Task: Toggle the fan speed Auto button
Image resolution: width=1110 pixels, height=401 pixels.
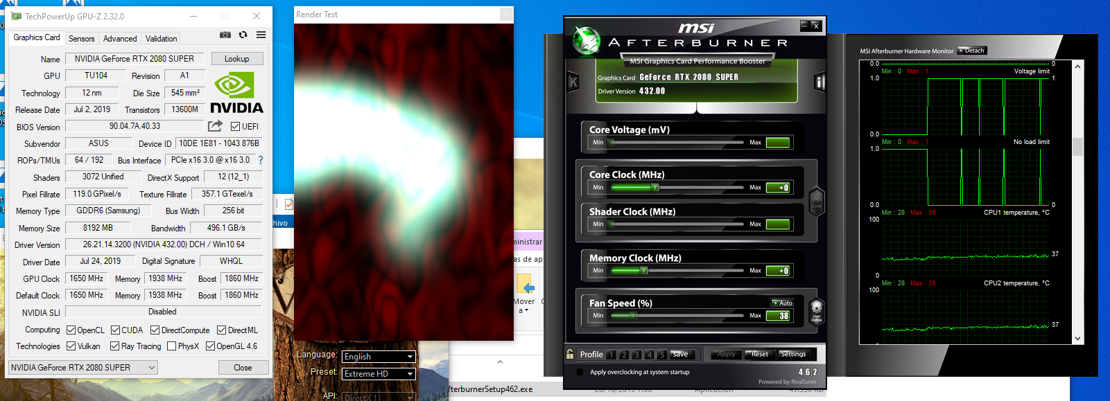Action: [782, 303]
